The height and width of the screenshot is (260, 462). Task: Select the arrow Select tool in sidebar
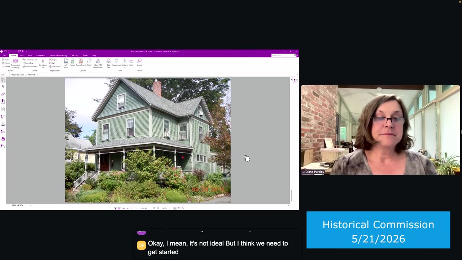(x=3, y=86)
